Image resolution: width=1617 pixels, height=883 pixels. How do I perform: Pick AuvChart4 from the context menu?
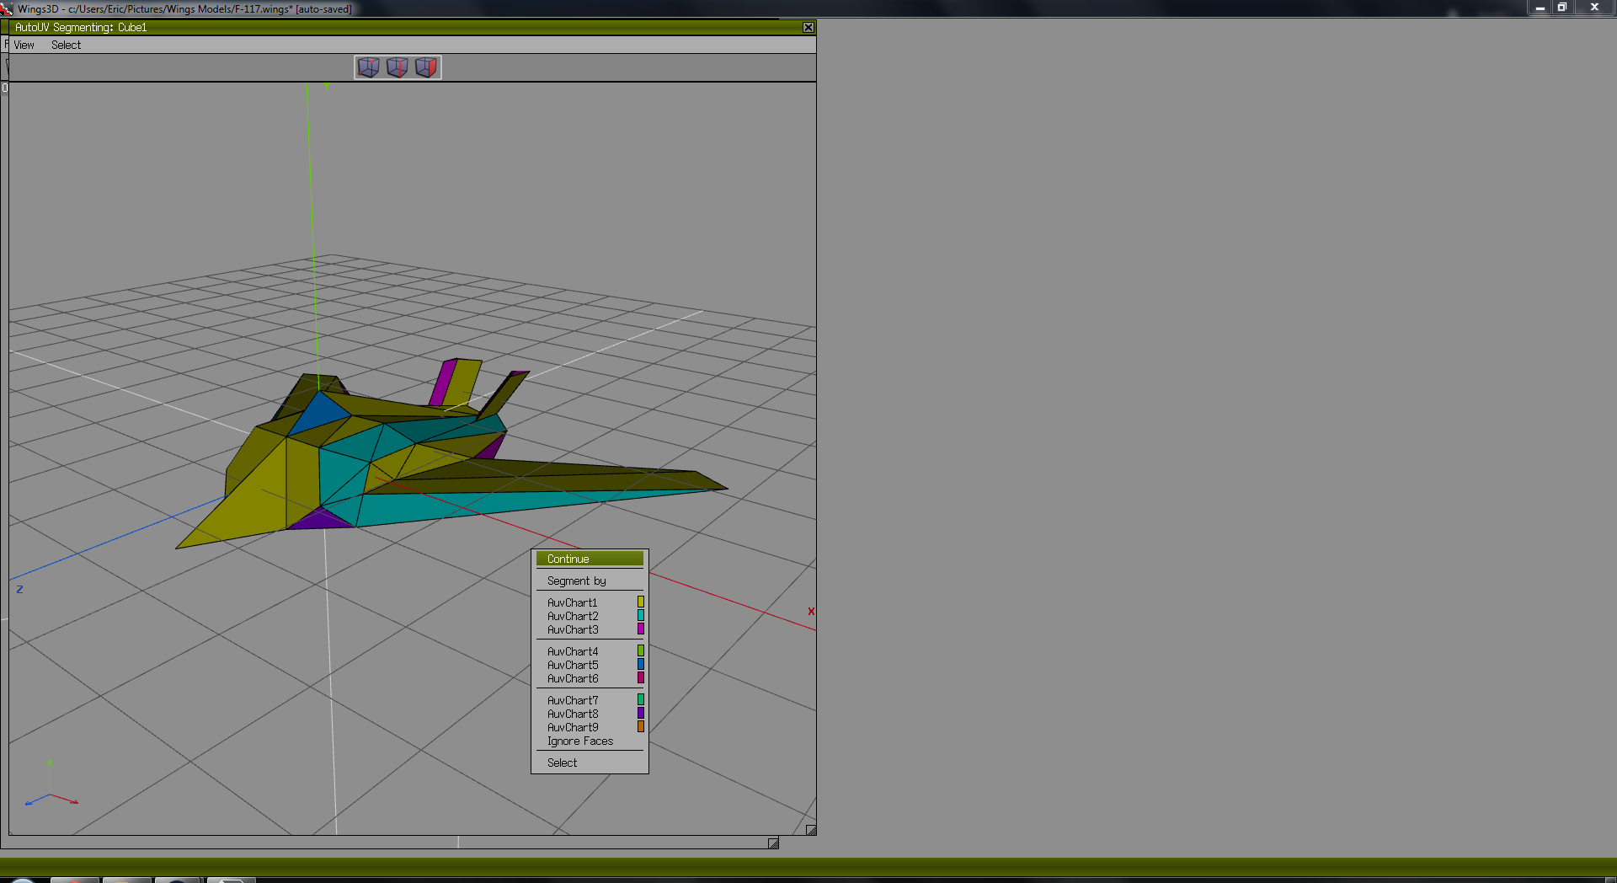(590, 651)
